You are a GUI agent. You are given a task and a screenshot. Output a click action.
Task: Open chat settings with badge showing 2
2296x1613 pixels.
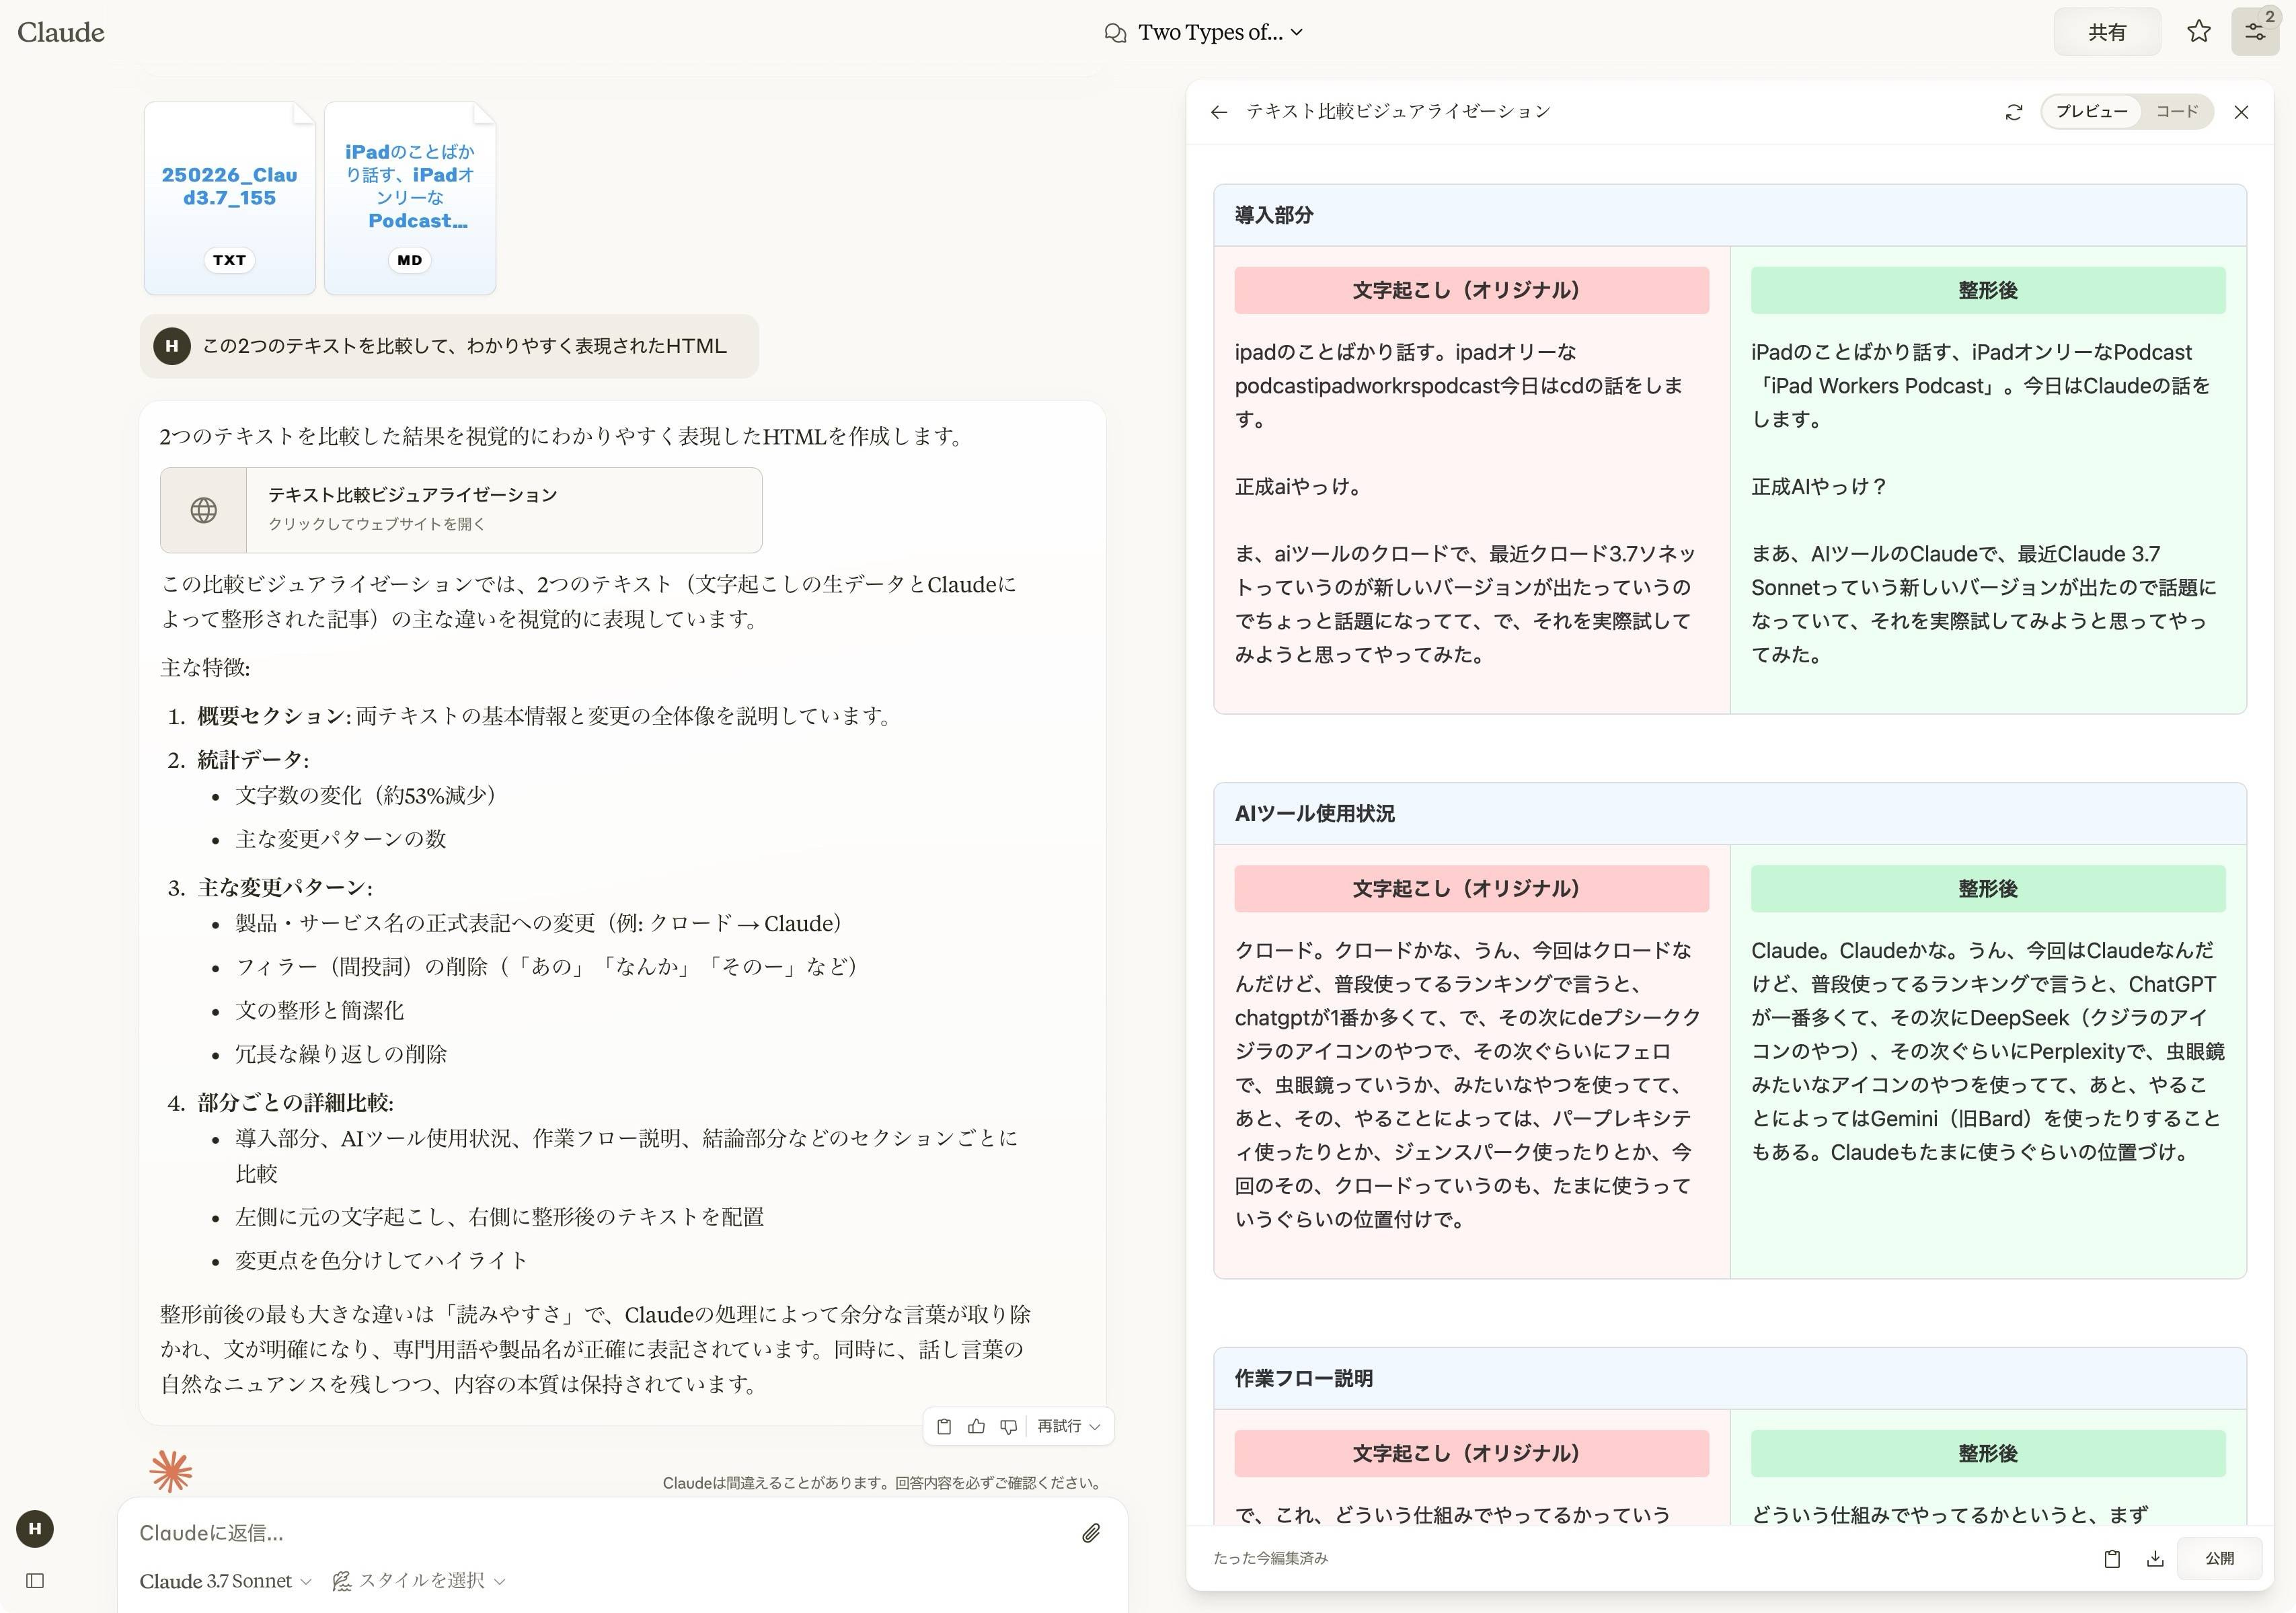(x=2256, y=31)
